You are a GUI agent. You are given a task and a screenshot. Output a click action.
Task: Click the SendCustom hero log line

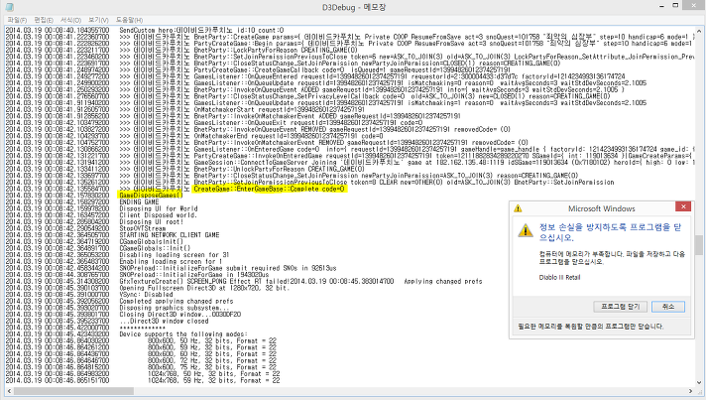click(201, 30)
